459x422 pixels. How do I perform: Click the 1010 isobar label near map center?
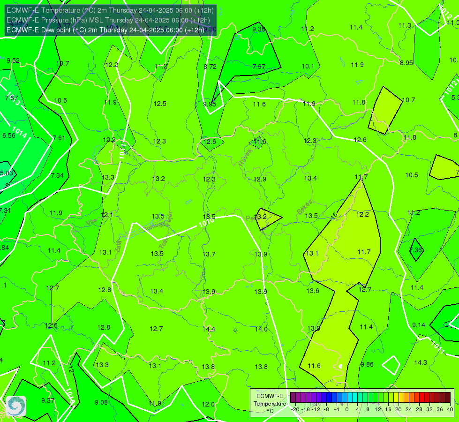pos(207,223)
